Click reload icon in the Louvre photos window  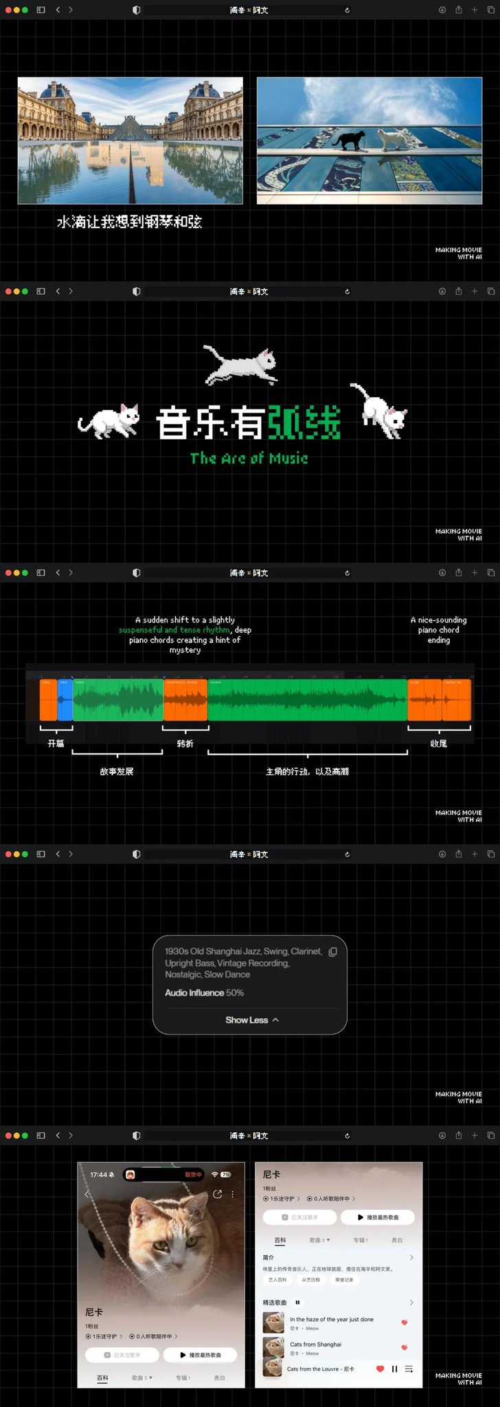pyautogui.click(x=347, y=10)
